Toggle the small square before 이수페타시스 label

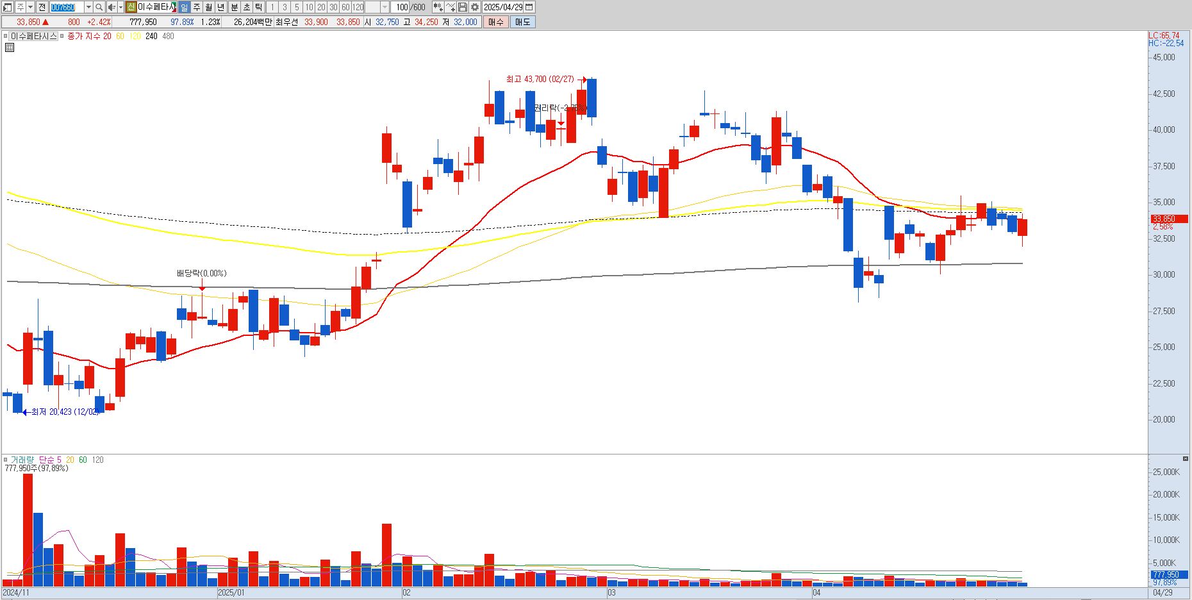coord(6,37)
